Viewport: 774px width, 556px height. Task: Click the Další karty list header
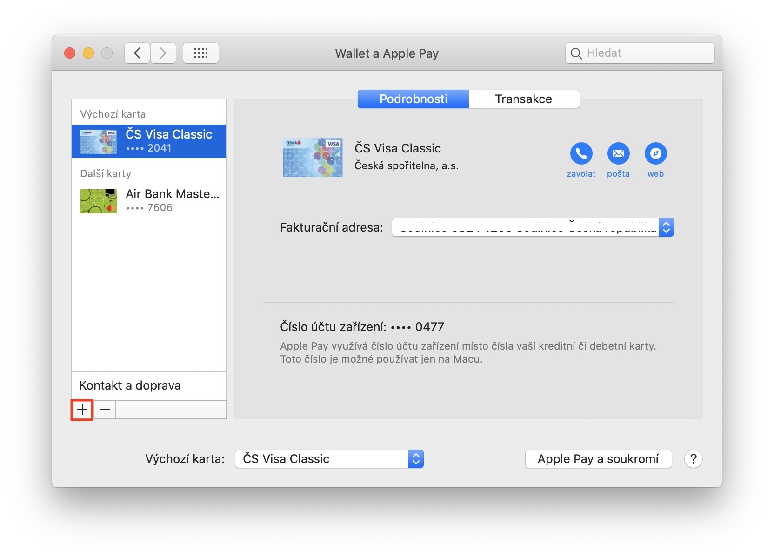pyautogui.click(x=106, y=173)
